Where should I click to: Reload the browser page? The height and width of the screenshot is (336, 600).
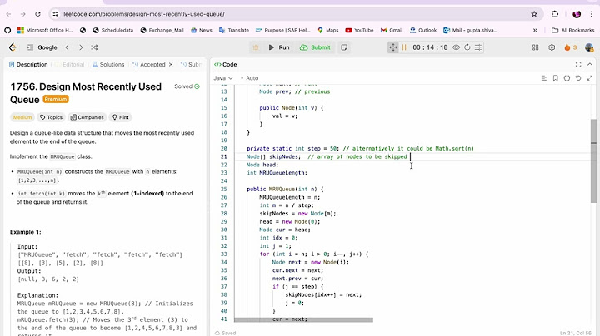(37, 14)
